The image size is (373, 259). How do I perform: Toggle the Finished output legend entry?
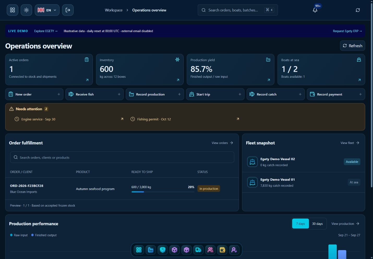point(44,235)
